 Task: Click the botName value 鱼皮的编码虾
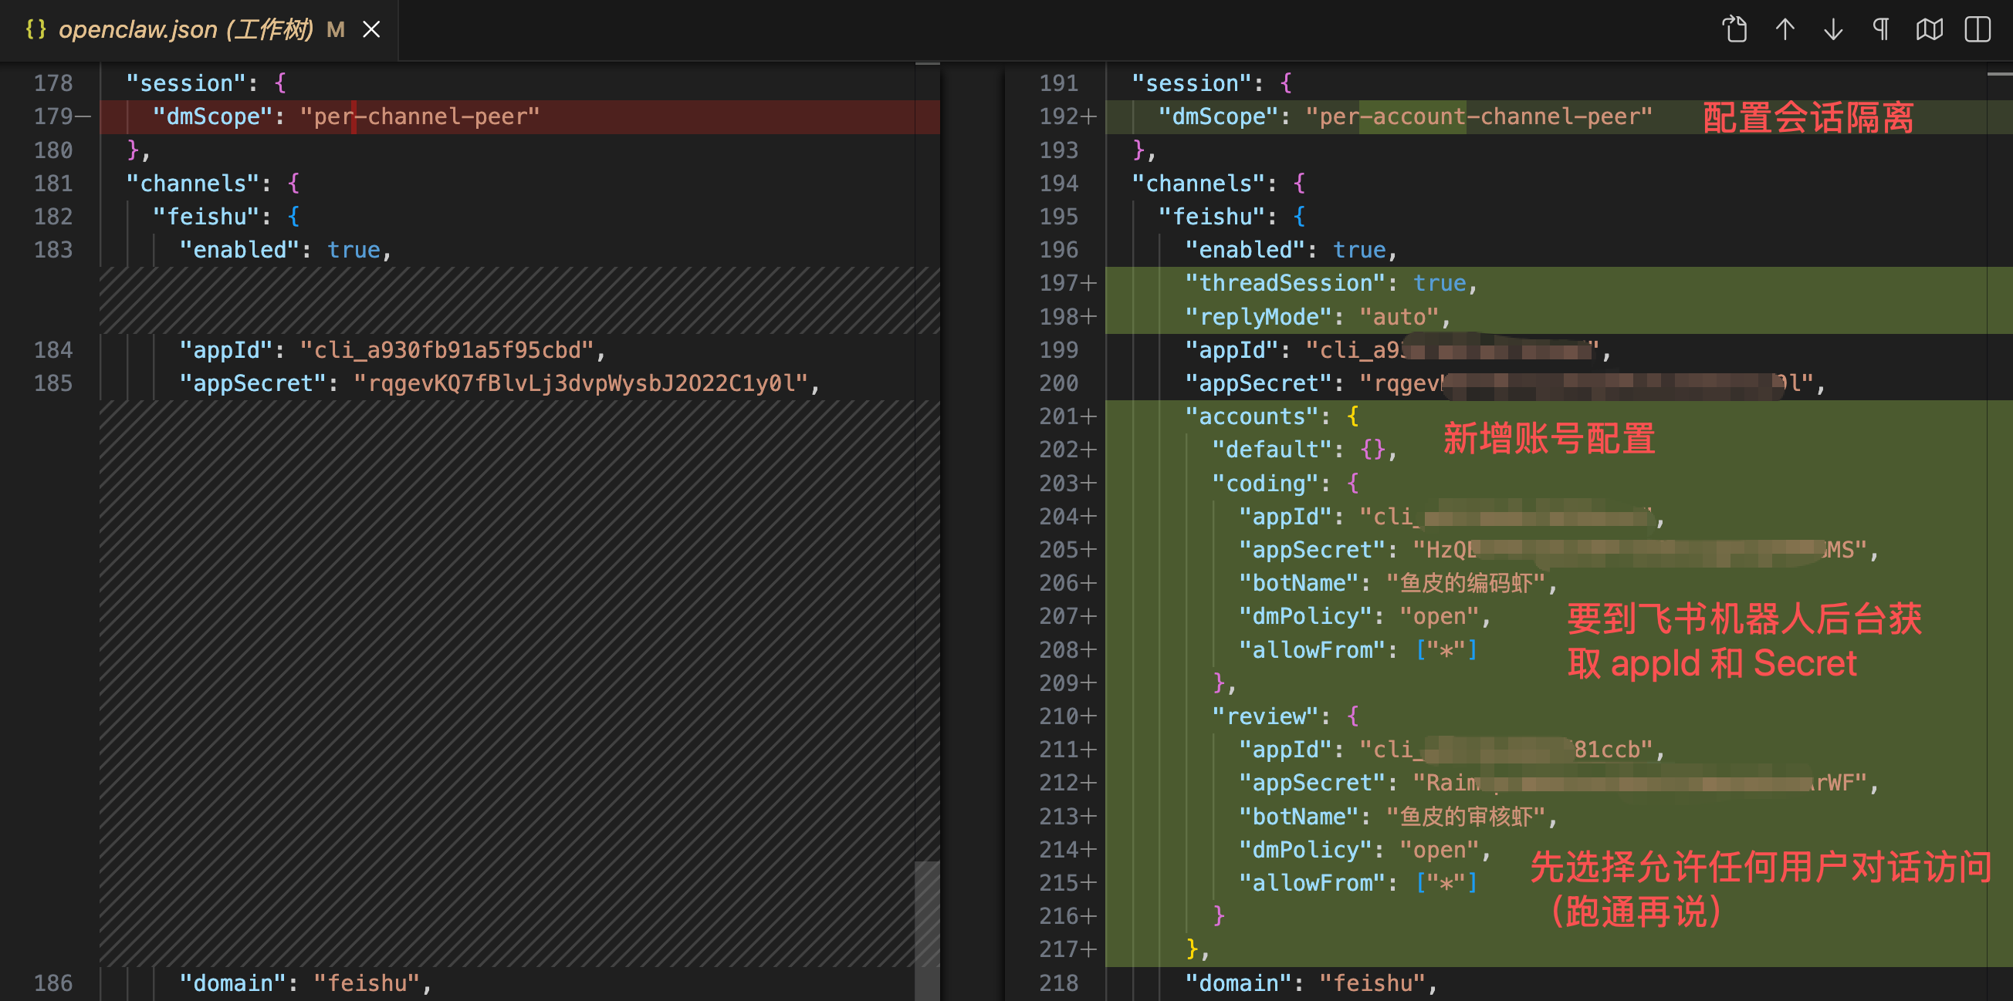click(1465, 583)
